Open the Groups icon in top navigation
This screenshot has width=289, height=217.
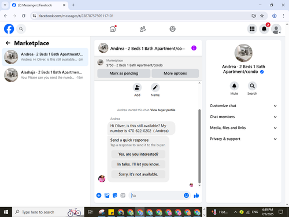pos(172,29)
